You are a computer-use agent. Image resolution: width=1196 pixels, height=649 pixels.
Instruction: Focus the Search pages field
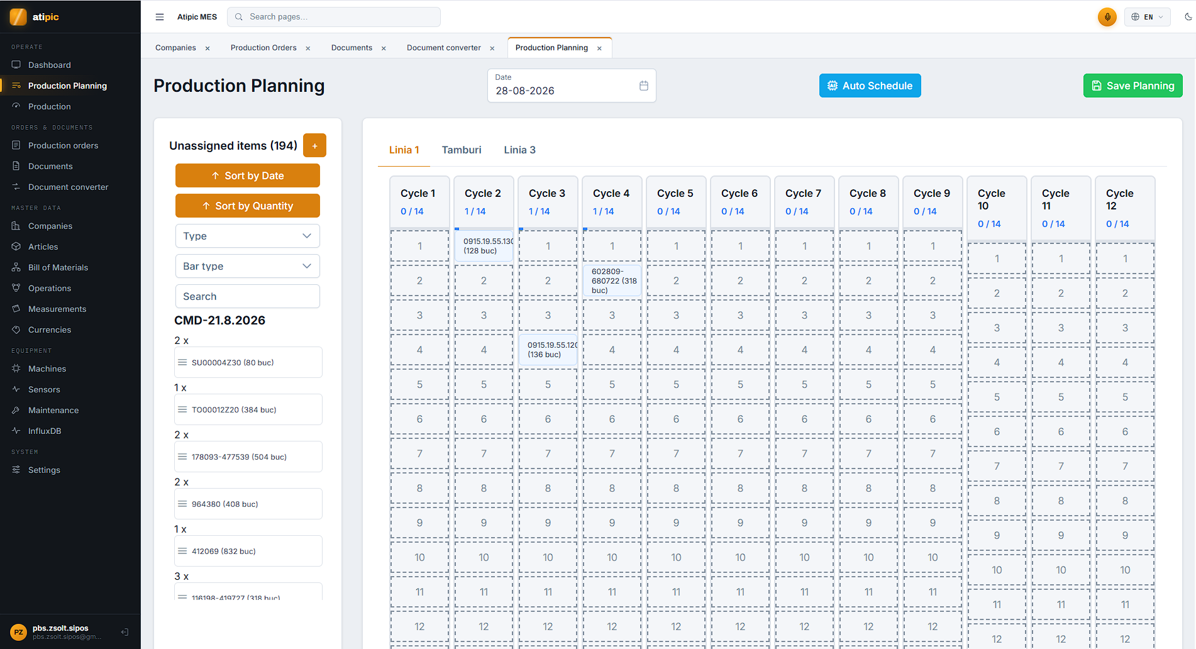click(x=334, y=17)
